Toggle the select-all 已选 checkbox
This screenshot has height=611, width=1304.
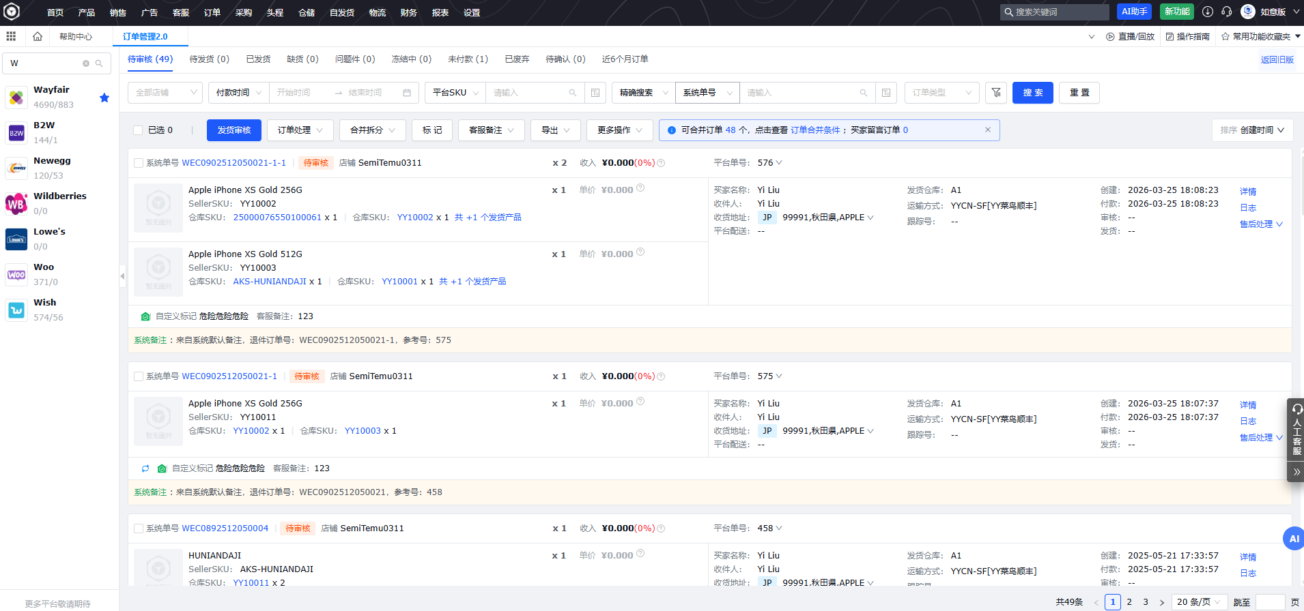click(x=138, y=130)
